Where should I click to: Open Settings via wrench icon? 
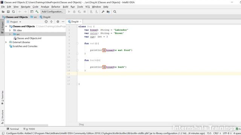click(103, 12)
